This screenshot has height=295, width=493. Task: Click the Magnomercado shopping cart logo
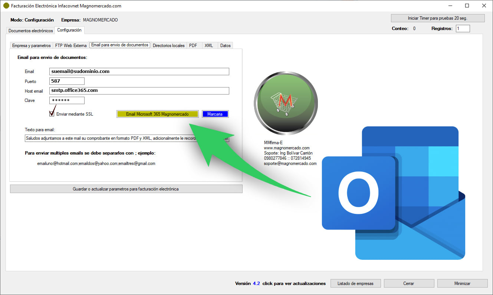click(285, 101)
